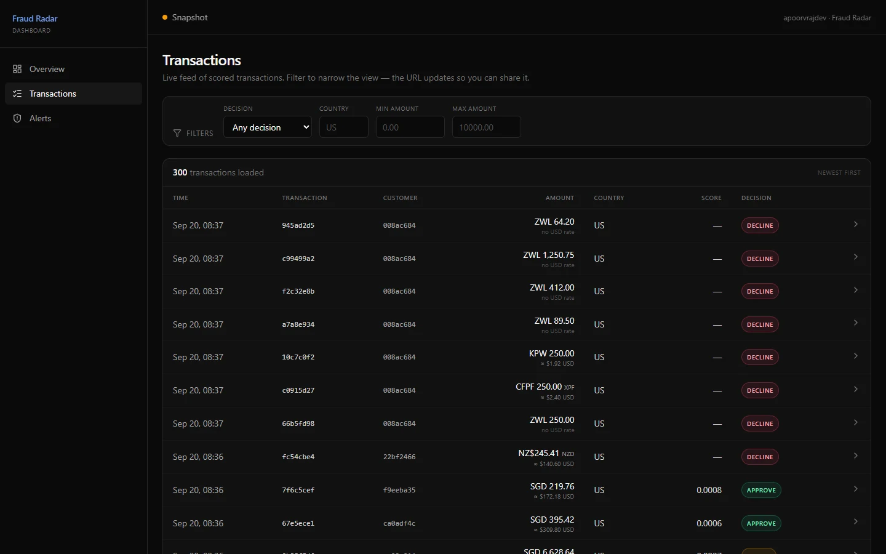Image resolution: width=886 pixels, height=554 pixels.
Task: Click the Country filter input field
Action: 344,127
